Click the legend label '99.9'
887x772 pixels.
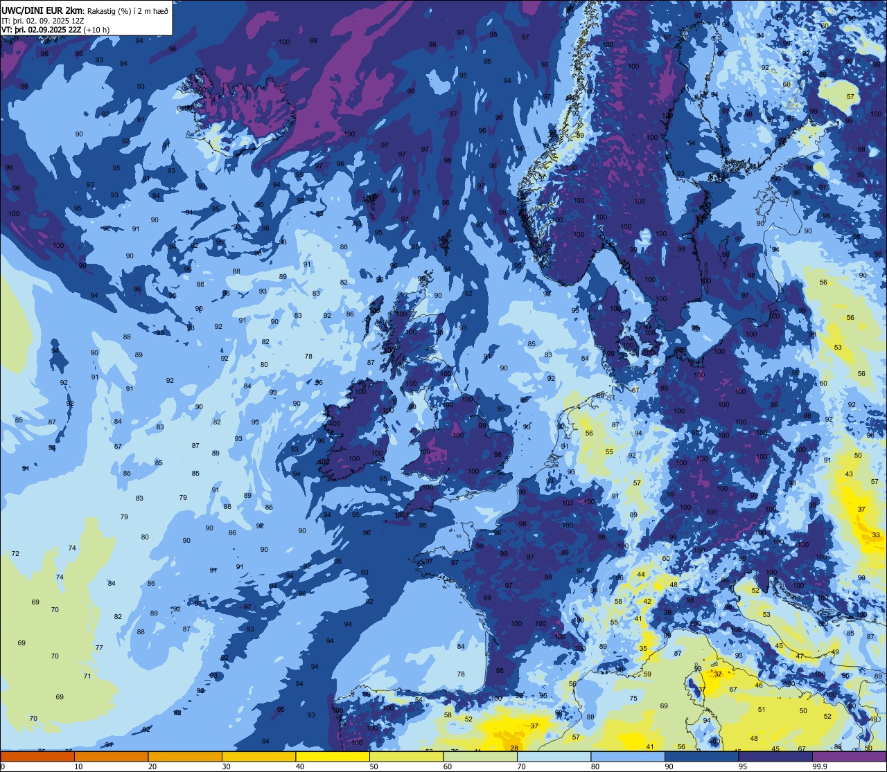pos(820,766)
